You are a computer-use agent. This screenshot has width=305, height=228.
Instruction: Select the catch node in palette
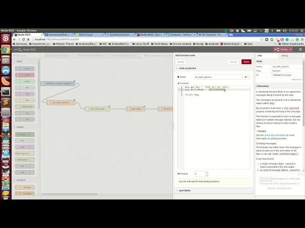(25, 75)
